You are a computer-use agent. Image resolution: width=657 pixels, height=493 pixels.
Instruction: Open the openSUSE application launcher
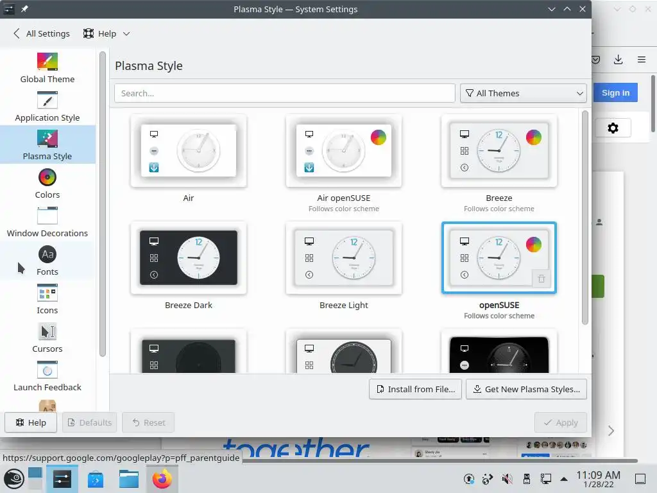[14, 479]
